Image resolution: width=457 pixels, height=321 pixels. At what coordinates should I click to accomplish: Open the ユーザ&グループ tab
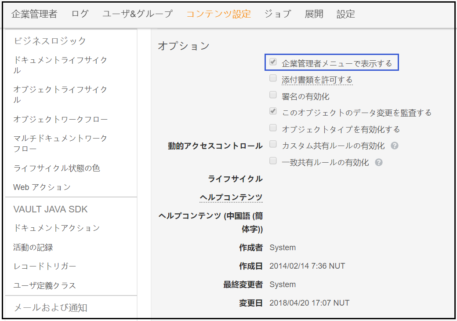(138, 14)
